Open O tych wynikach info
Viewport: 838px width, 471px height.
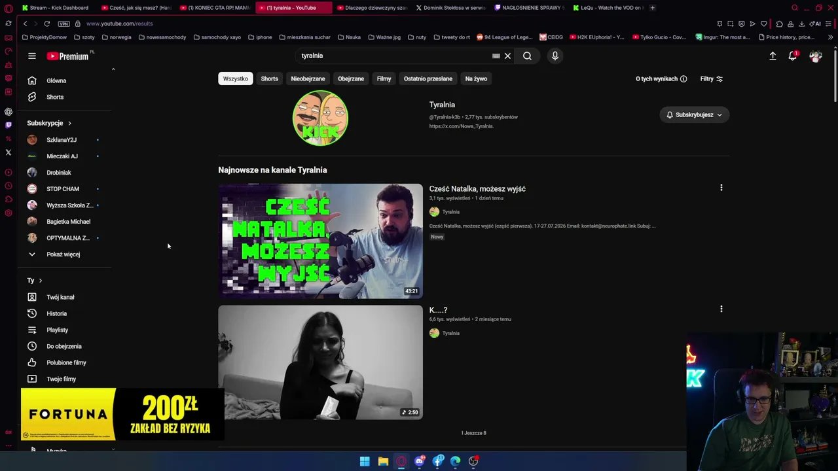tap(661, 78)
